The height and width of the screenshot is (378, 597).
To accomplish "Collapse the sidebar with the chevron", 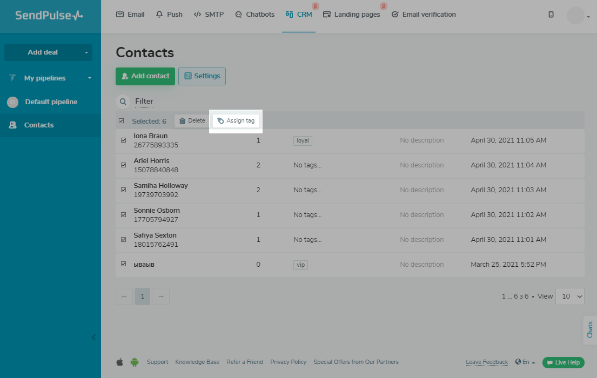I will pyautogui.click(x=93, y=337).
